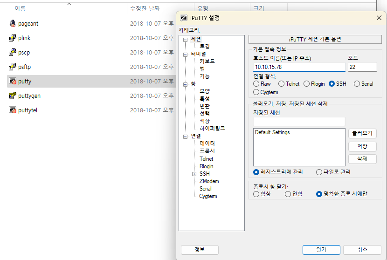This screenshot has width=387, height=260.
Task: Click the 열기 button to connect
Action: (321, 250)
